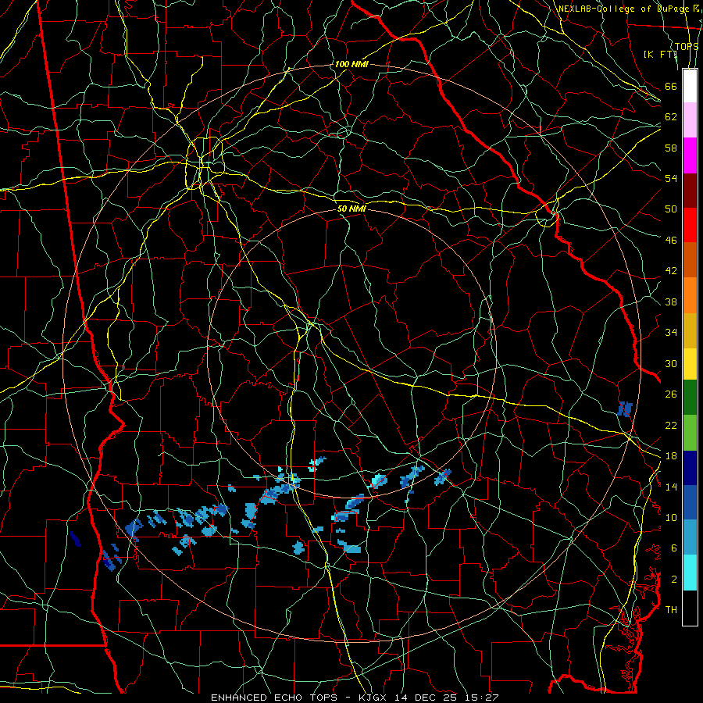This screenshot has width=703, height=703.
Task: Click the "NEXLAB-College of DuPage" credit text
Action: pyautogui.click(x=624, y=9)
